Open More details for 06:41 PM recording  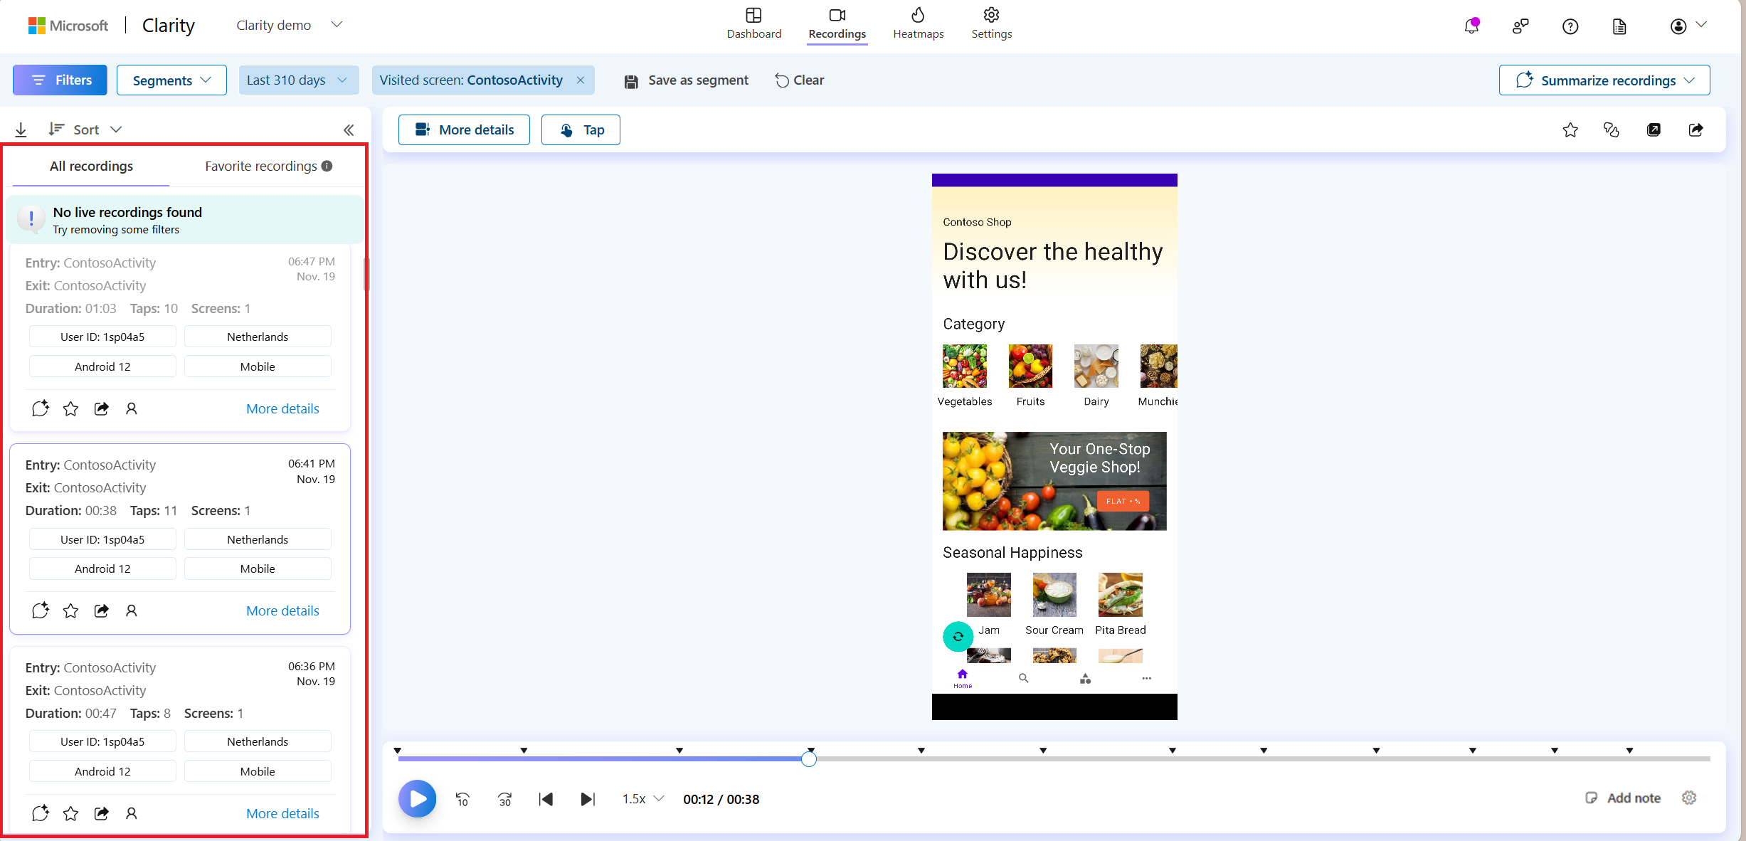tap(282, 610)
